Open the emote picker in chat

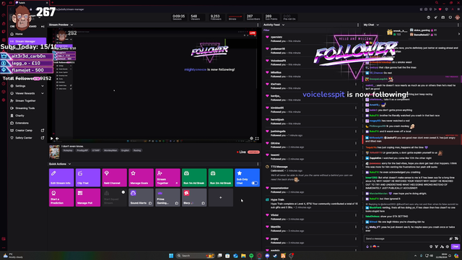(x=456, y=238)
